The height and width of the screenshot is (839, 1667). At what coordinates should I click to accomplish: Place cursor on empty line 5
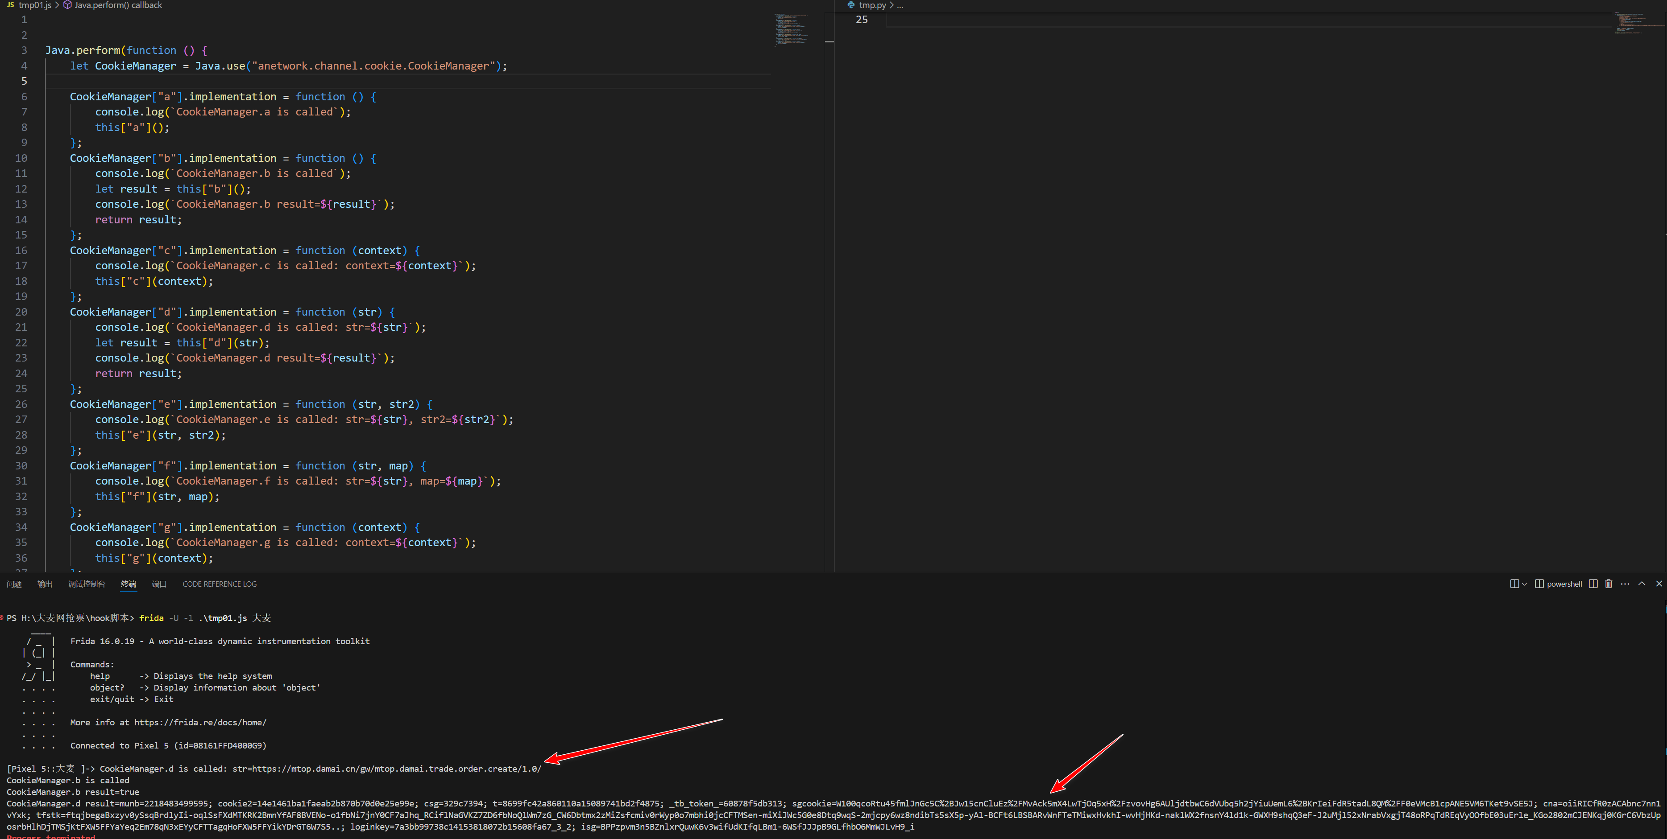pos(259,82)
